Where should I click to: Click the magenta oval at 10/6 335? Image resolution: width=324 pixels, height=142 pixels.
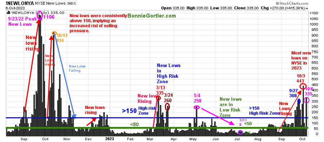click(x=307, y=100)
